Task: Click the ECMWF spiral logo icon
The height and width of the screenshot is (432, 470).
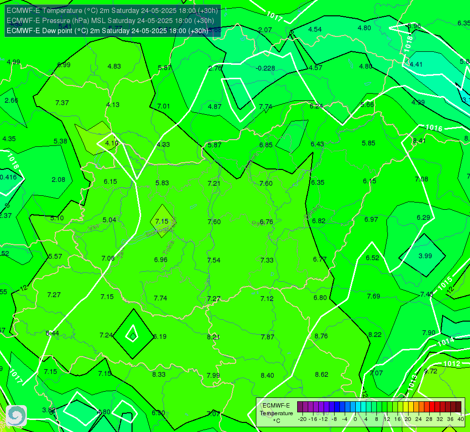Action: [x=16, y=415]
